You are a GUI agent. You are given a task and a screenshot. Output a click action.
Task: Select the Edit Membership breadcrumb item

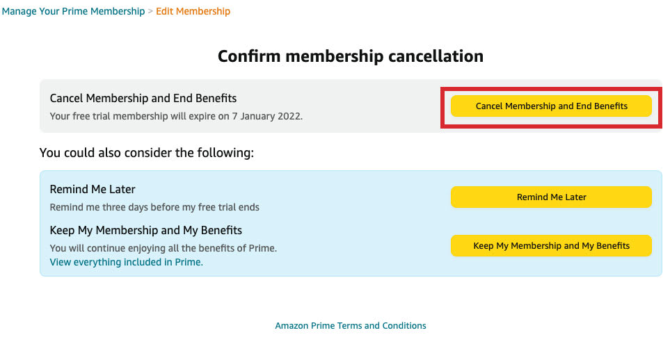pos(193,11)
